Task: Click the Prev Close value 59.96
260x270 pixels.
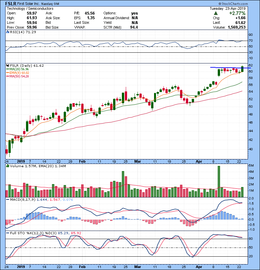Action: [x=32, y=27]
